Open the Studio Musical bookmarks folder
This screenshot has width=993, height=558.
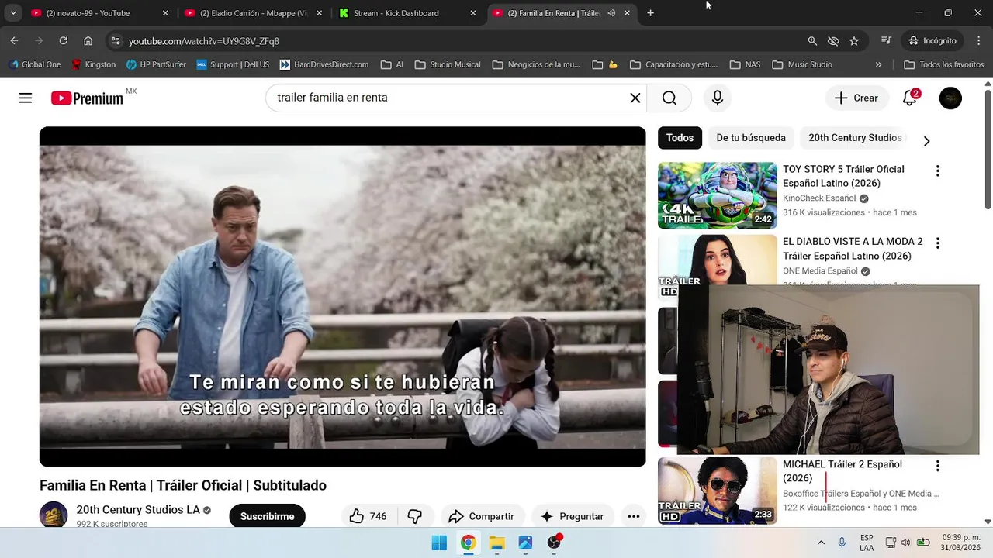pos(448,64)
